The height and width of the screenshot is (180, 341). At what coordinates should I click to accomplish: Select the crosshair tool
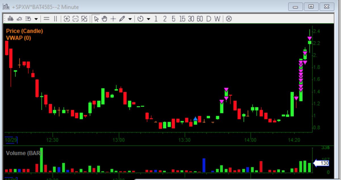pyautogui.click(x=113, y=19)
